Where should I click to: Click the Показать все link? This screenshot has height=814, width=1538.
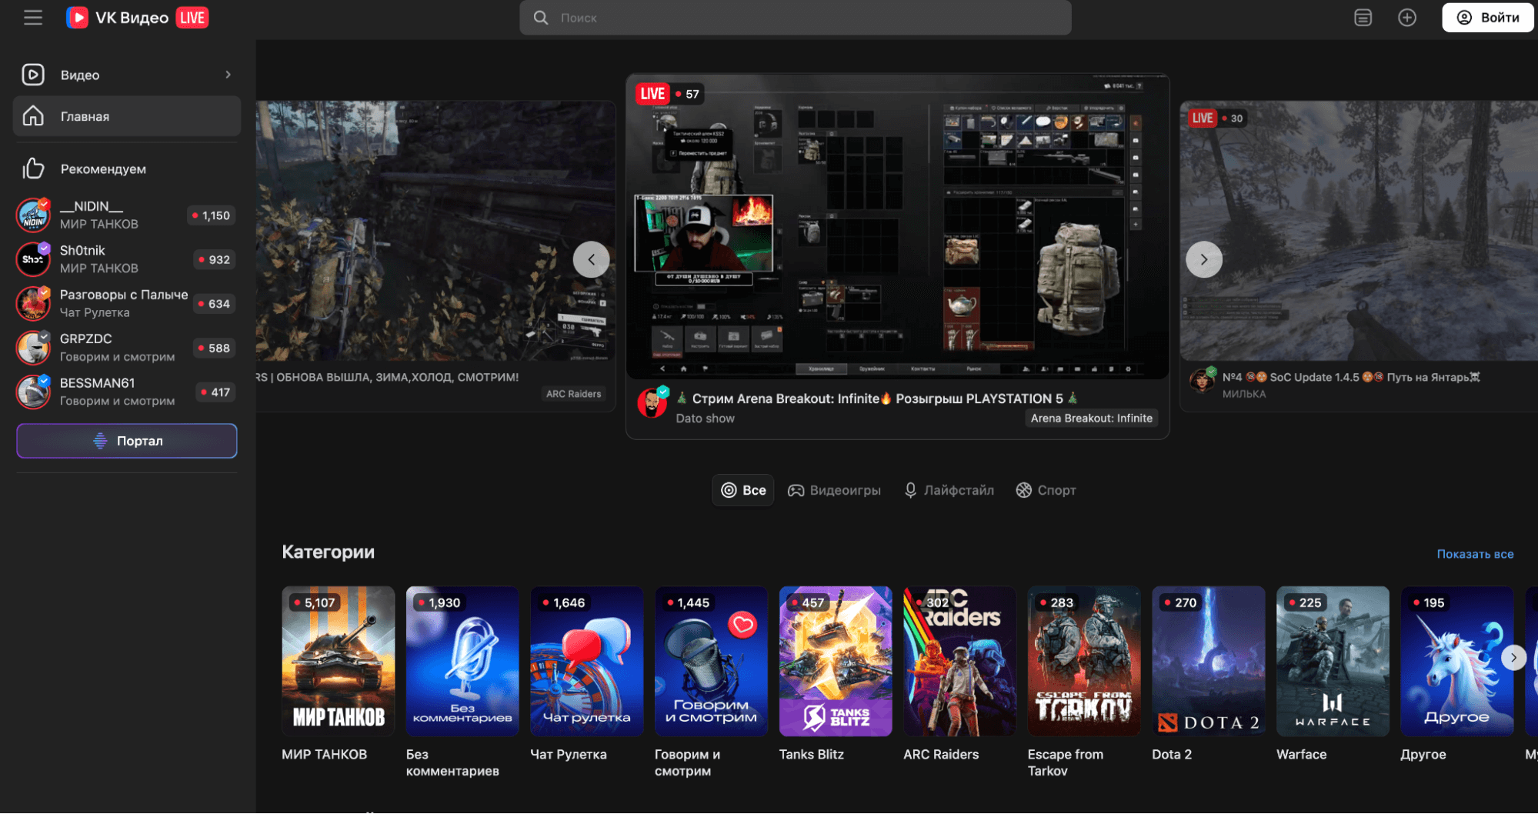tap(1474, 554)
